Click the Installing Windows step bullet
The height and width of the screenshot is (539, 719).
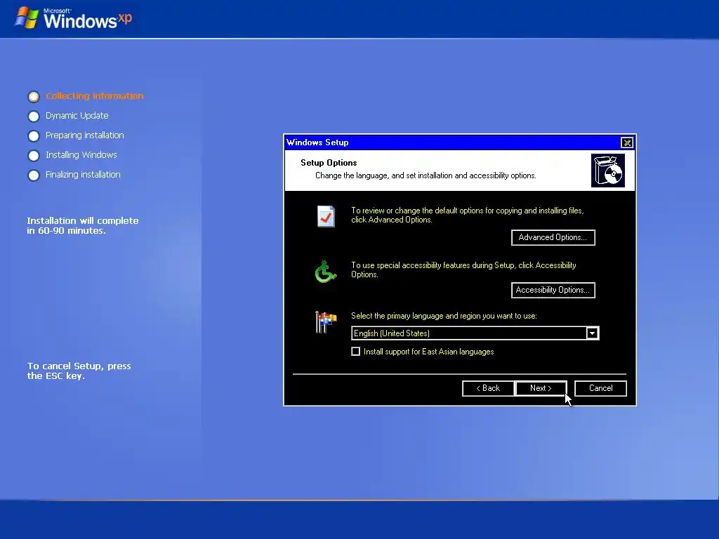point(34,156)
